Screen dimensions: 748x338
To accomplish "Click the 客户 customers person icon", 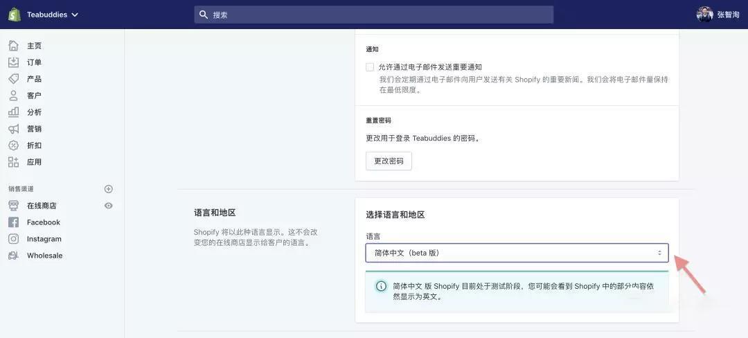I will pos(13,96).
